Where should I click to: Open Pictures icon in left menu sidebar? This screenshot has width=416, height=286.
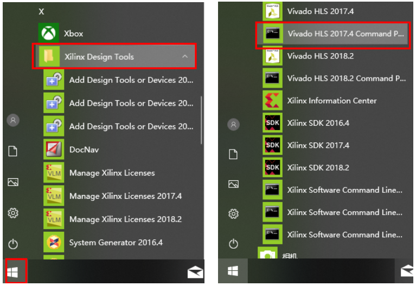click(13, 182)
